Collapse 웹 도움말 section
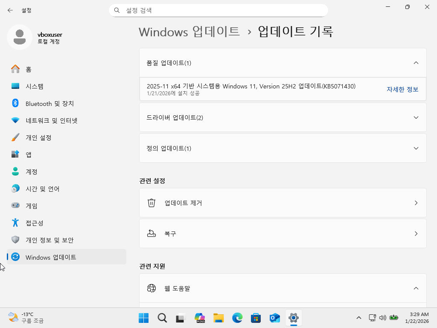Screen dimensions: 437x328 point(283,288)
